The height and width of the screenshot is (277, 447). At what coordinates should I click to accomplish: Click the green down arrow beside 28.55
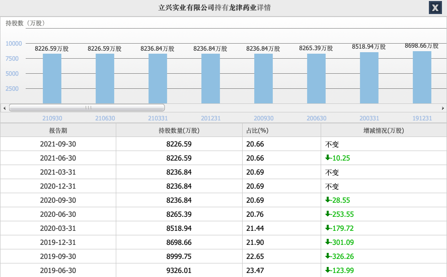point(328,200)
